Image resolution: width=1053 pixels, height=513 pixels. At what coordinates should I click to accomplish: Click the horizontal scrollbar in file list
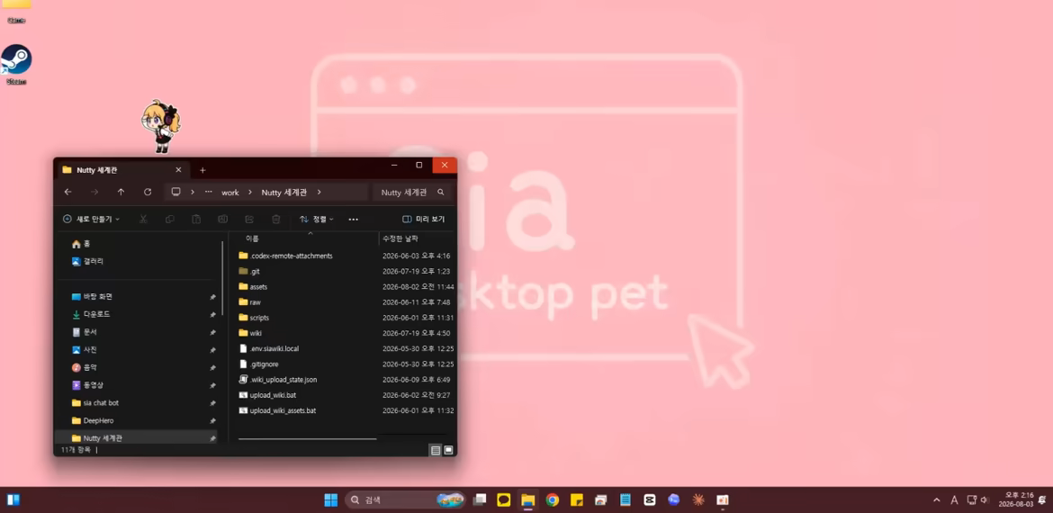click(x=308, y=439)
